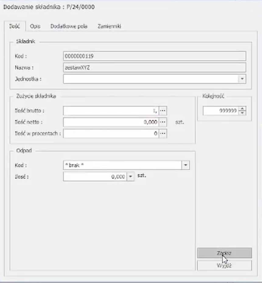
Task: Decrease Kolejność with the down arrow
Action: (x=242, y=113)
